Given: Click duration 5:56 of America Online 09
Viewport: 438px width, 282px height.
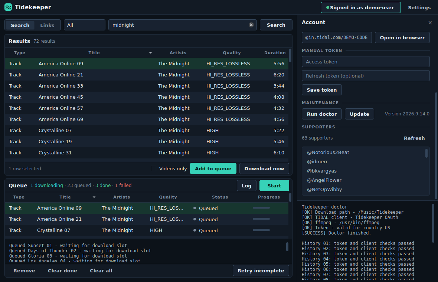Looking at the screenshot, I should (x=279, y=64).
